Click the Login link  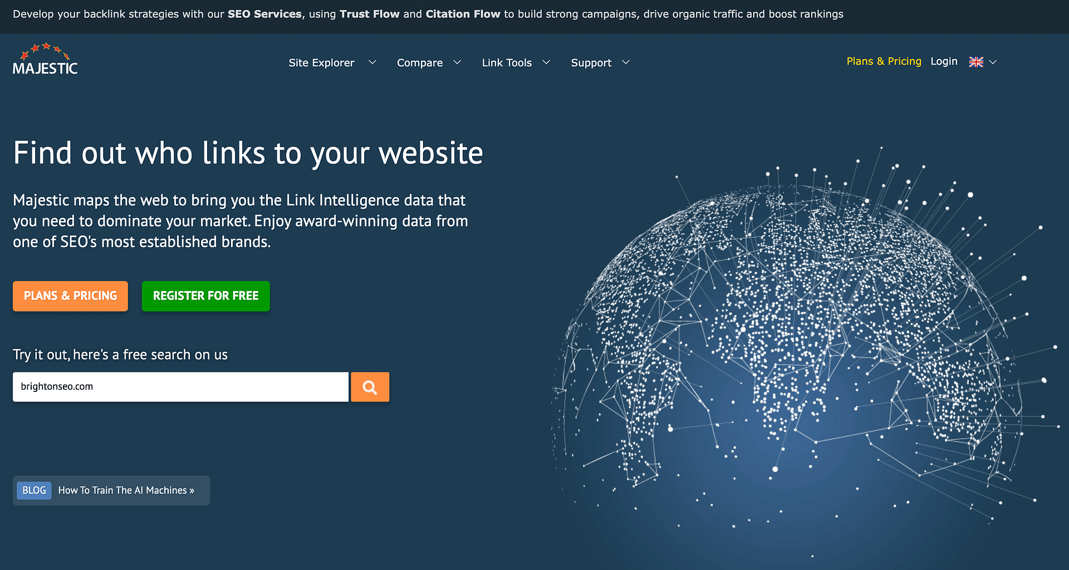944,61
